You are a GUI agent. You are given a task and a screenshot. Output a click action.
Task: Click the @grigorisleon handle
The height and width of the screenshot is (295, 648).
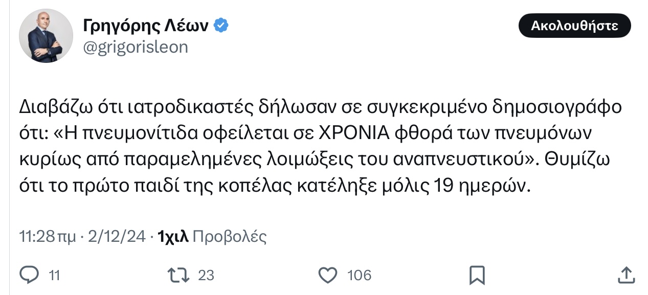(x=135, y=47)
